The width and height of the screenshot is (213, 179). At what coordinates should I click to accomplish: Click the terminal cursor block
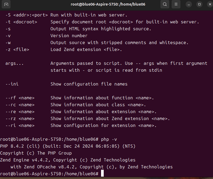(x=102, y=173)
